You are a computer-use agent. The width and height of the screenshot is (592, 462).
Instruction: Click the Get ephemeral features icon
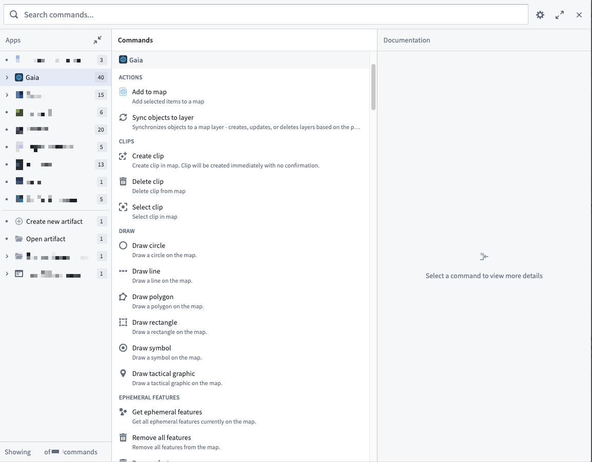point(123,411)
